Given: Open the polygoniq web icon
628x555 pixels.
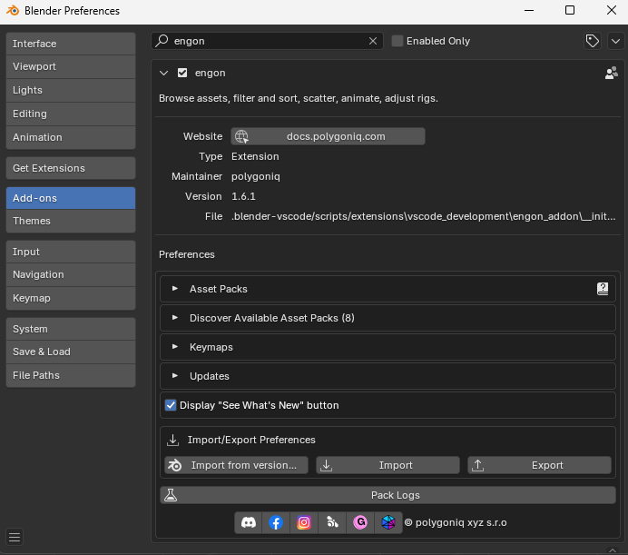Looking at the screenshot, I should 388,522.
